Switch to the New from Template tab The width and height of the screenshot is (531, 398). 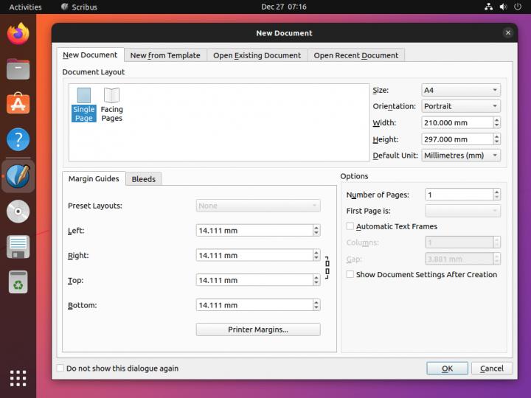coord(165,55)
